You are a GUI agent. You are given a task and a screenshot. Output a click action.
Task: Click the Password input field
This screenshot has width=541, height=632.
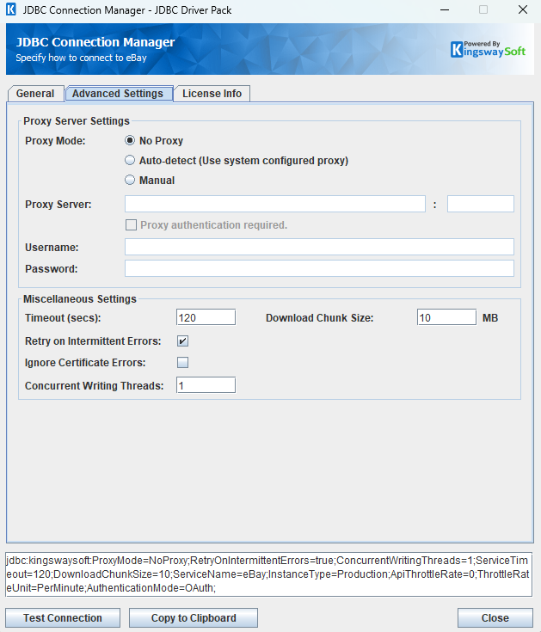[x=319, y=268]
